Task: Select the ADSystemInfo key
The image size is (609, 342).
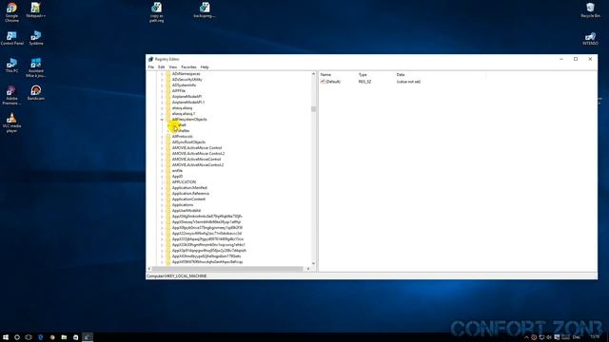Action: [184, 85]
